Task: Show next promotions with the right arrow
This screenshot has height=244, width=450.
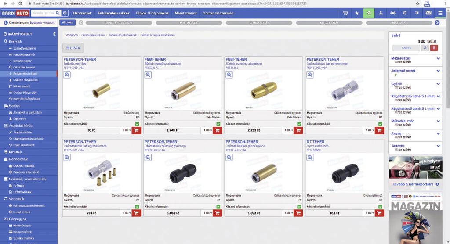Action: point(437,23)
